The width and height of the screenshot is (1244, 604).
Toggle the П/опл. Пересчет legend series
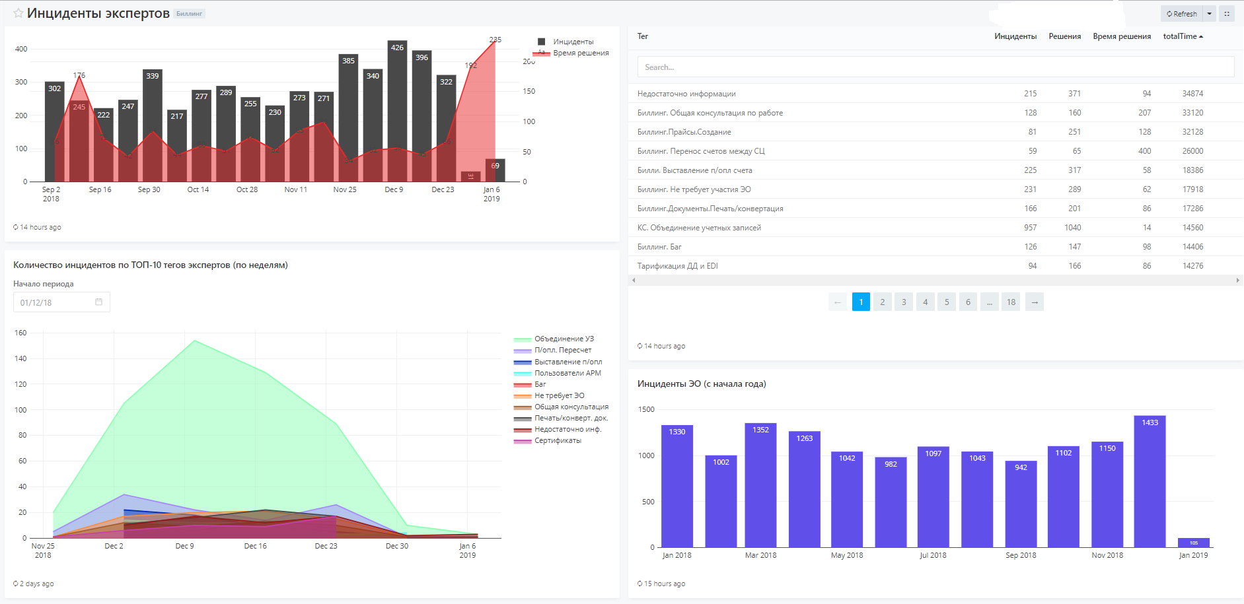pyautogui.click(x=553, y=350)
